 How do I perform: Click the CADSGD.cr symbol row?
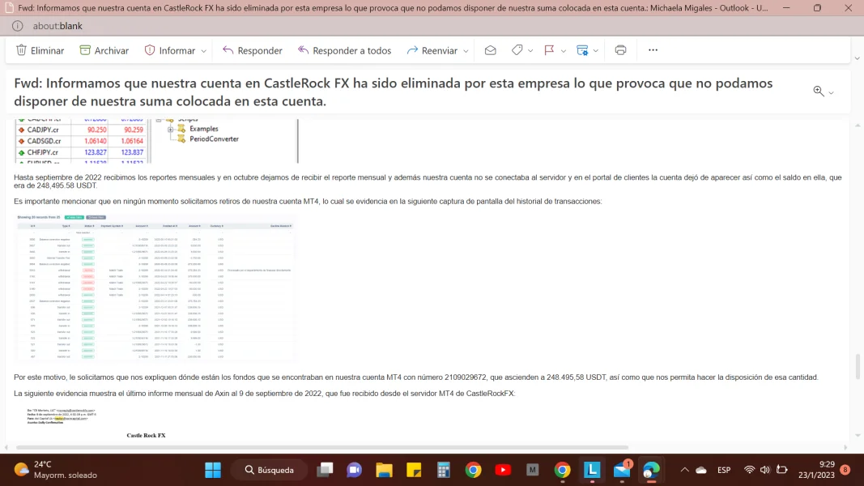(x=82, y=141)
